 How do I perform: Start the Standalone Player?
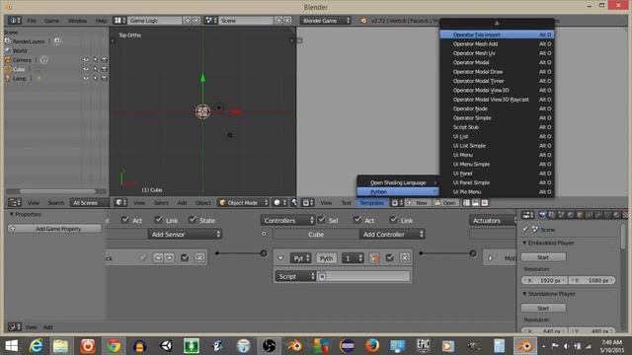[x=543, y=309]
